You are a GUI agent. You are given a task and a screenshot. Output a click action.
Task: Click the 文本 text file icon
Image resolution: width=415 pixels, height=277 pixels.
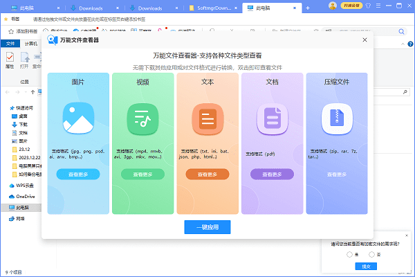tap(207, 118)
